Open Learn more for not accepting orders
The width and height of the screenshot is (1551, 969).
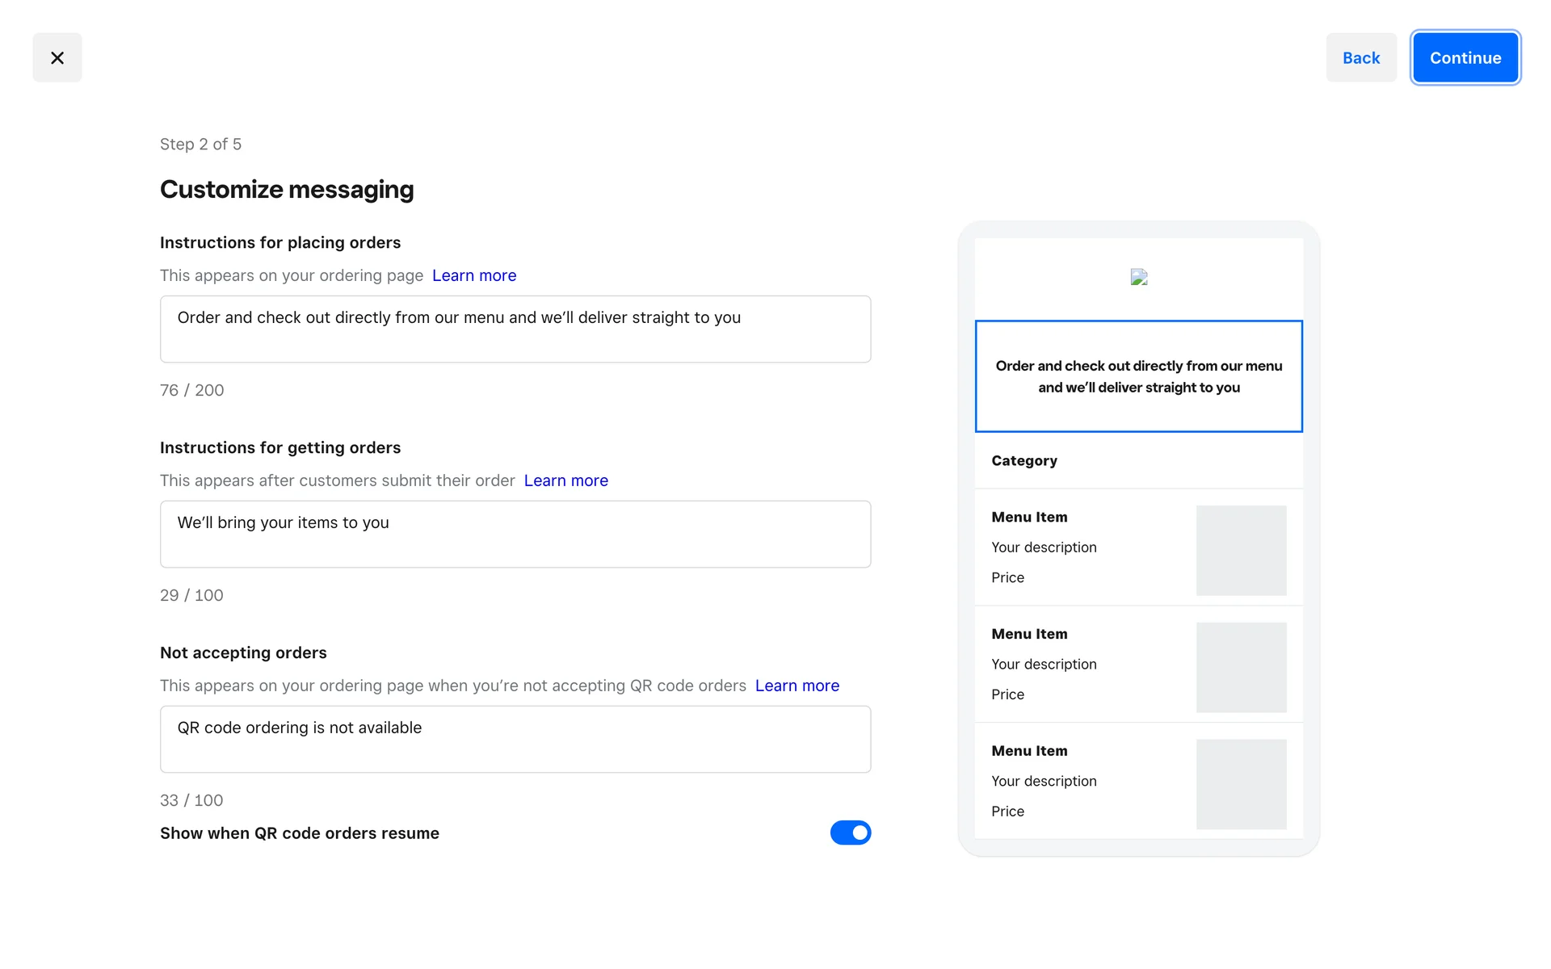tap(797, 686)
